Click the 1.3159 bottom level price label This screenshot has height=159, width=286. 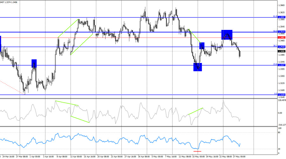[x=281, y=94]
